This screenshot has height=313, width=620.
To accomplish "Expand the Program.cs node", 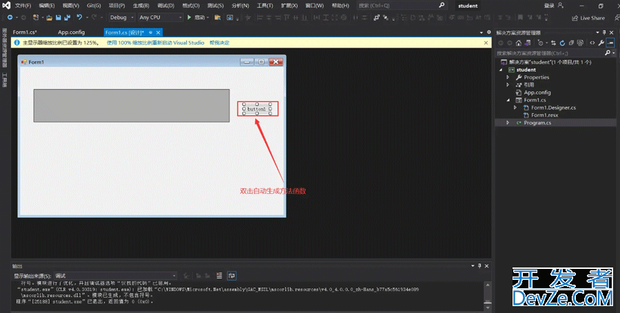I will coord(508,123).
